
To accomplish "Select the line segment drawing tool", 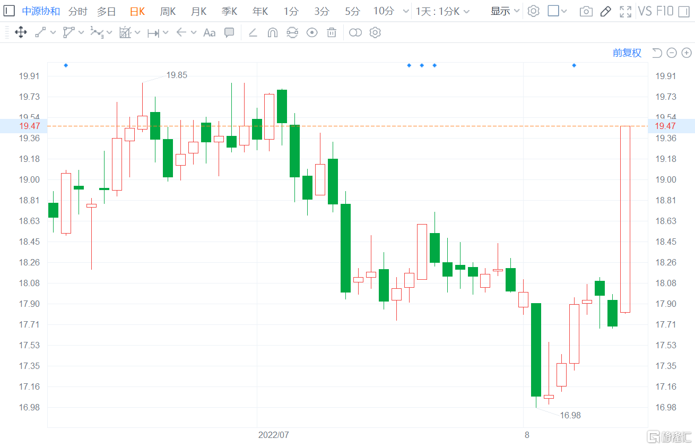I will click(x=40, y=32).
